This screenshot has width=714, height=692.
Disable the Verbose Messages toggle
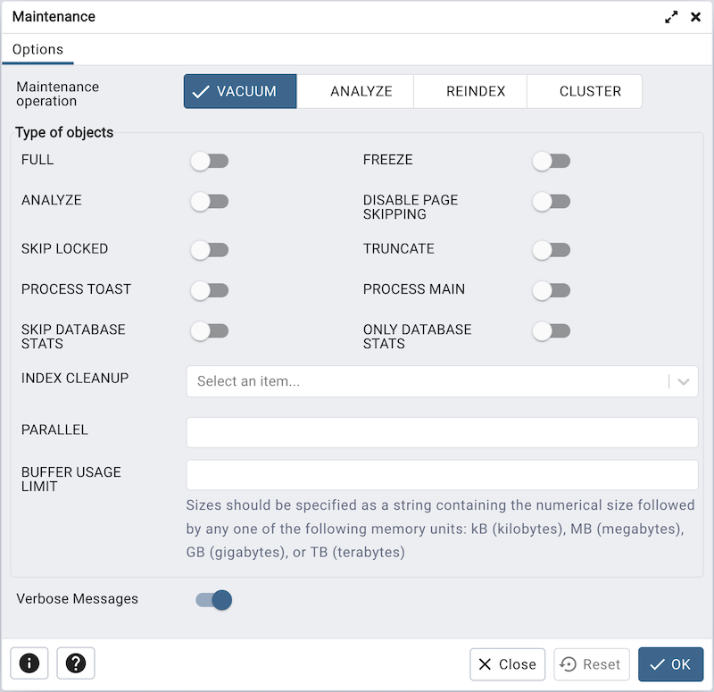(212, 600)
